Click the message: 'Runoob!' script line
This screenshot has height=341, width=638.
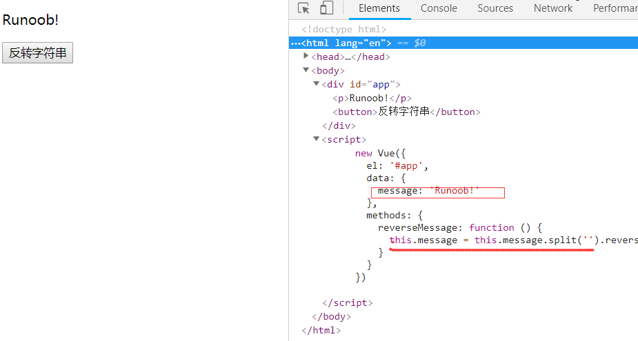tap(428, 191)
